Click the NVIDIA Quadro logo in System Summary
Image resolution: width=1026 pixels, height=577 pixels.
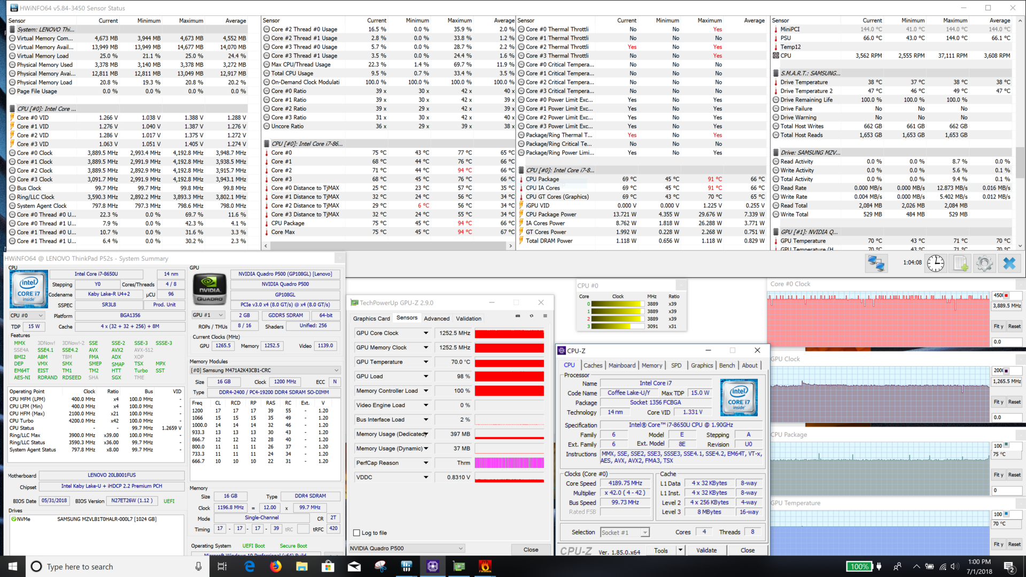click(209, 289)
